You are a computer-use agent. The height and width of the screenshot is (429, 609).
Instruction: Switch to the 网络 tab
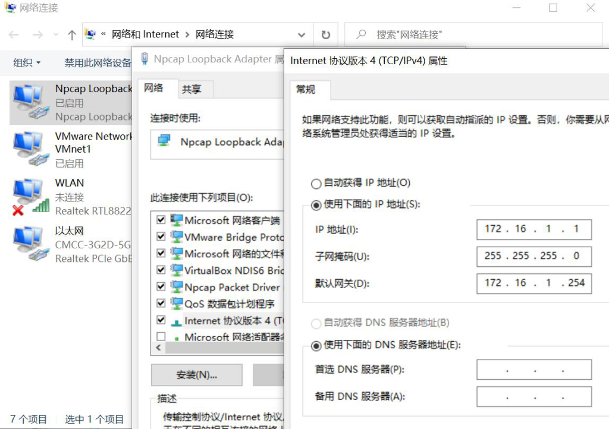coord(154,88)
